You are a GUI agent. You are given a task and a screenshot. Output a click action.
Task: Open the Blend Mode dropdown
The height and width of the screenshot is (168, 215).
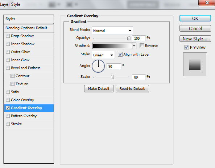(x=112, y=31)
